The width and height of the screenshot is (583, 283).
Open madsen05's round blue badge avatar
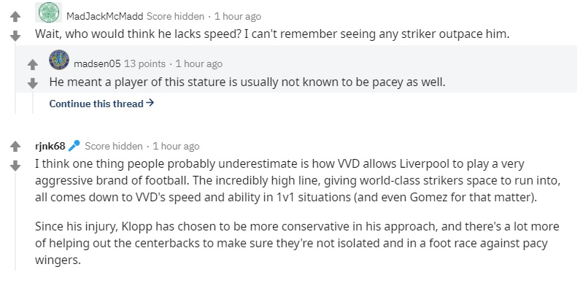[x=59, y=60]
